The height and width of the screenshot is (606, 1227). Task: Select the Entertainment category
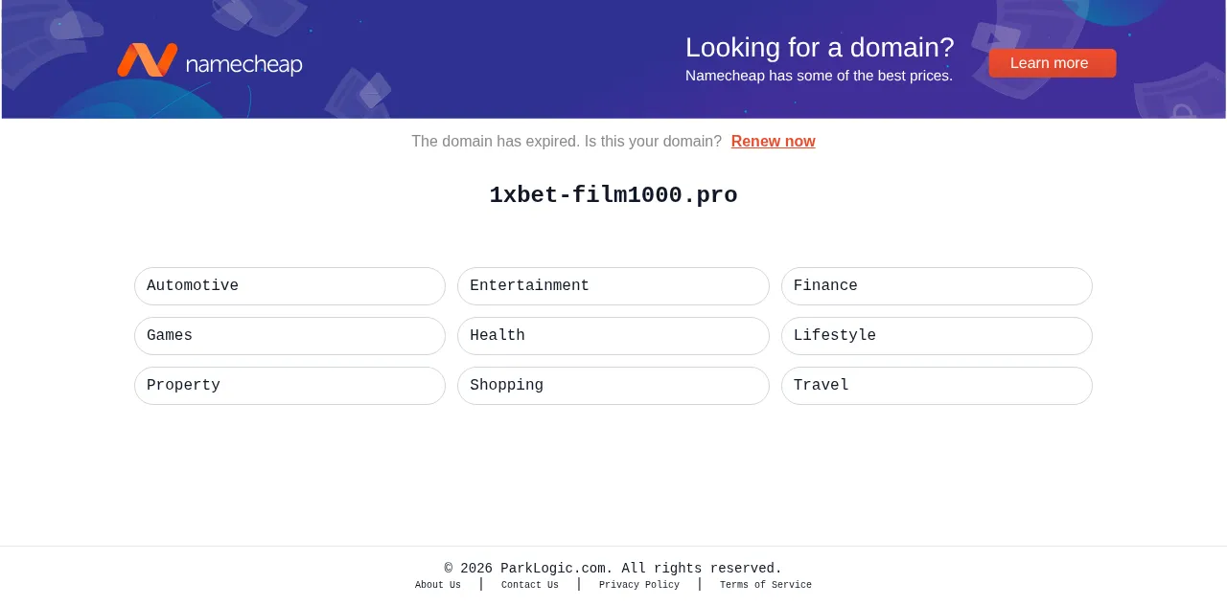613,286
